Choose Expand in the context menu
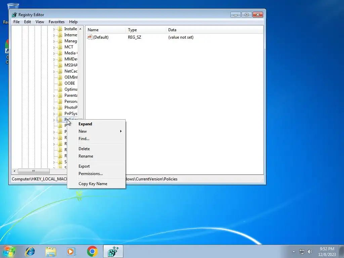344x258 pixels. [96, 124]
